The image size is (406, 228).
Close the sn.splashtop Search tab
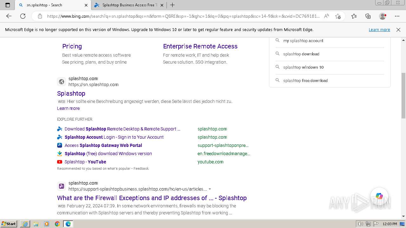[x=86, y=5]
